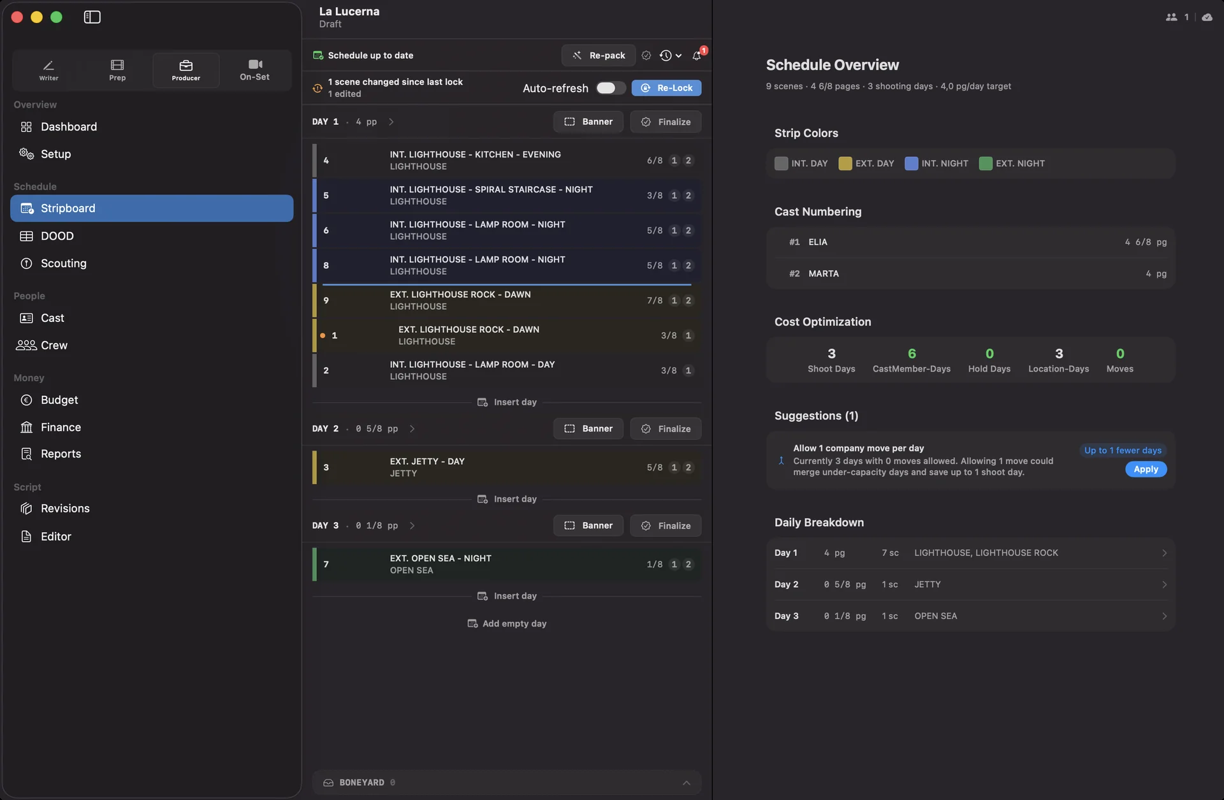Open Day 2 breakdown chevron

point(1164,585)
